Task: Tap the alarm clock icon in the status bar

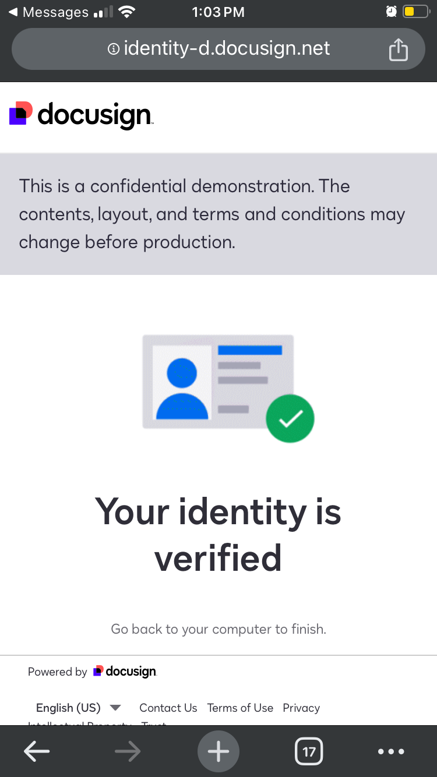Action: pyautogui.click(x=392, y=11)
